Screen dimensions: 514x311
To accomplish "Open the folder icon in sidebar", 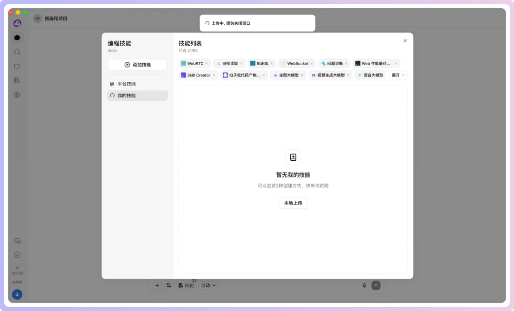I will [17, 66].
